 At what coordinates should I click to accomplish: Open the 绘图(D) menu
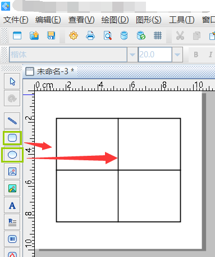[x=115, y=20]
